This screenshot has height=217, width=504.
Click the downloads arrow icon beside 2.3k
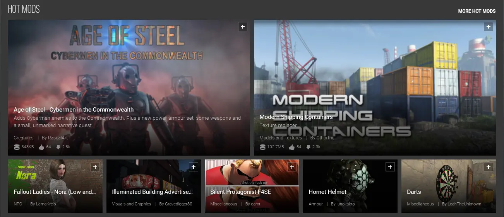coord(309,147)
